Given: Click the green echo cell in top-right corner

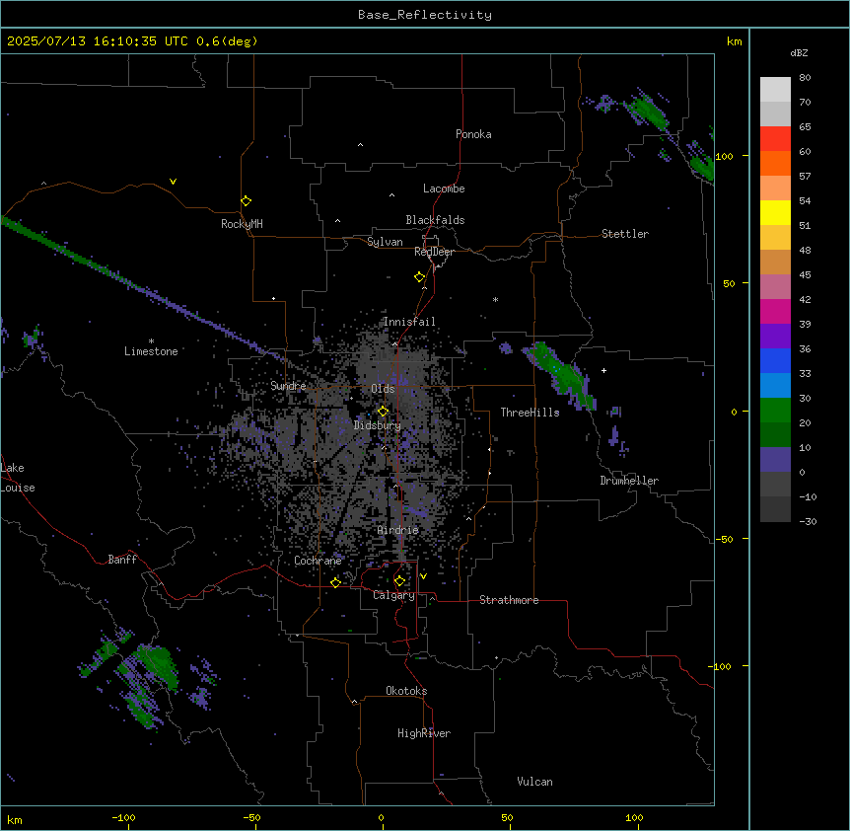Looking at the screenshot, I should click(x=648, y=111).
